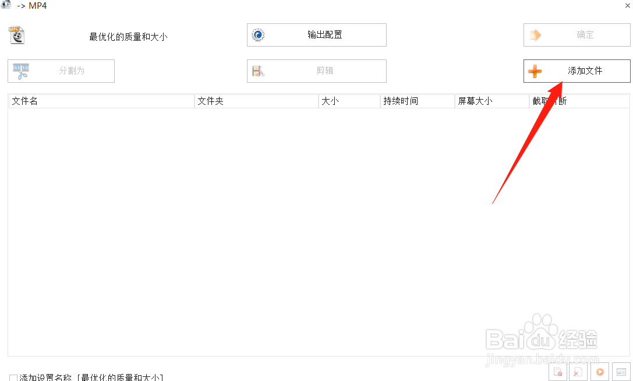Image resolution: width=633 pixels, height=381 pixels.
Task: Enable the 添加设置名称 checkbox at bottom
Action: [x=13, y=377]
